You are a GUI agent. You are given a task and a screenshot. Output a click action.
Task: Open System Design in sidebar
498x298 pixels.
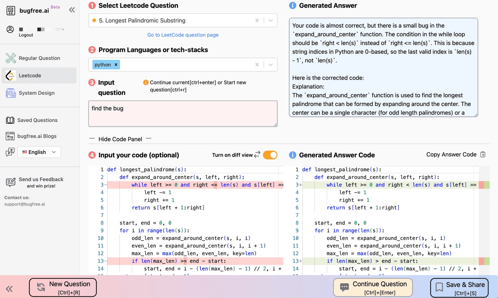click(x=37, y=93)
